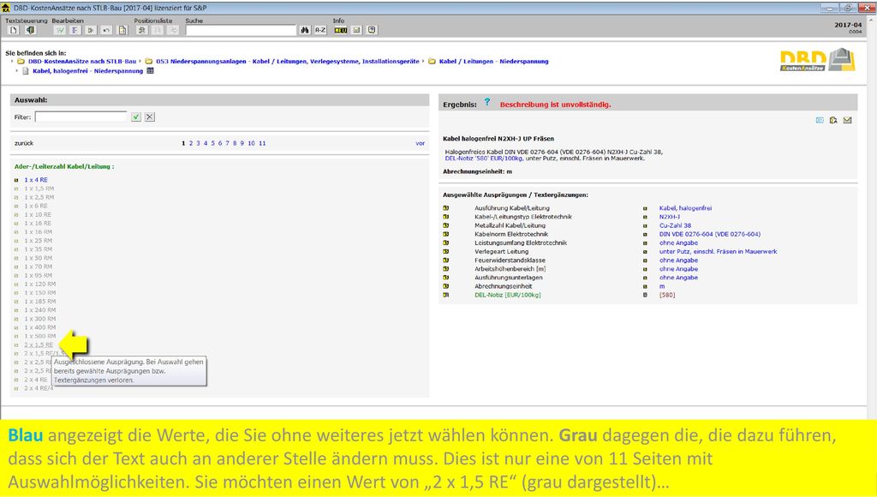
Task: Click the copy document icon under Bearbeiten
Action: pos(122,30)
